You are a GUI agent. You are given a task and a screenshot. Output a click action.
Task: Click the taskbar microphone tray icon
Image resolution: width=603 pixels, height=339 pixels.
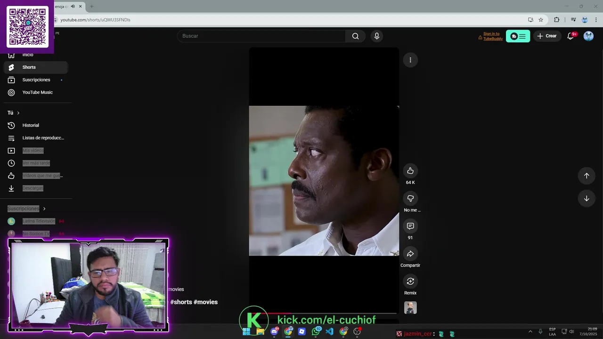(x=540, y=331)
